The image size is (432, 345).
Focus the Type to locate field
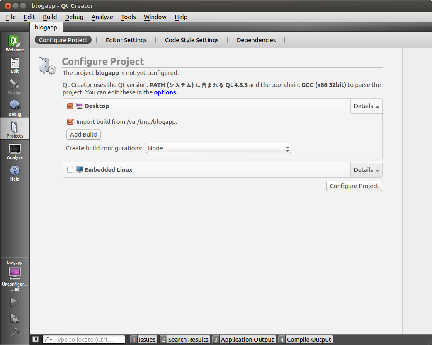(x=84, y=340)
